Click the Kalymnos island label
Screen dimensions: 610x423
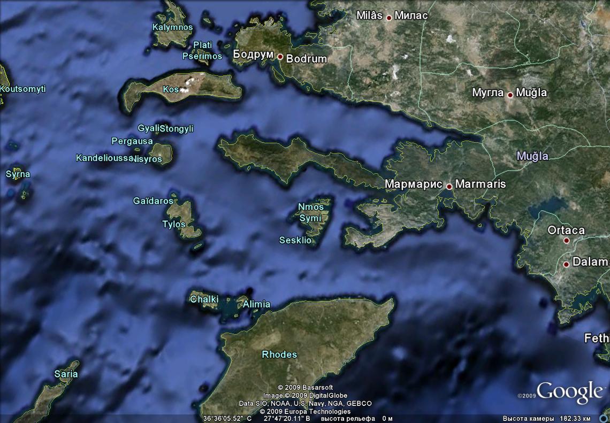(x=173, y=27)
